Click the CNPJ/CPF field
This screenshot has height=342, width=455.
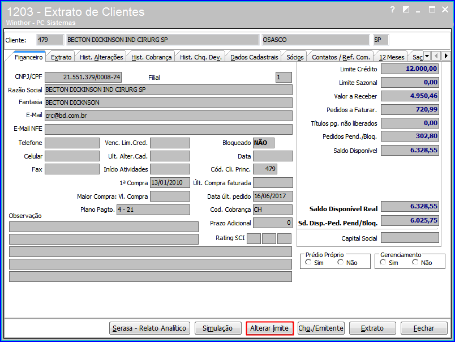tap(83, 77)
